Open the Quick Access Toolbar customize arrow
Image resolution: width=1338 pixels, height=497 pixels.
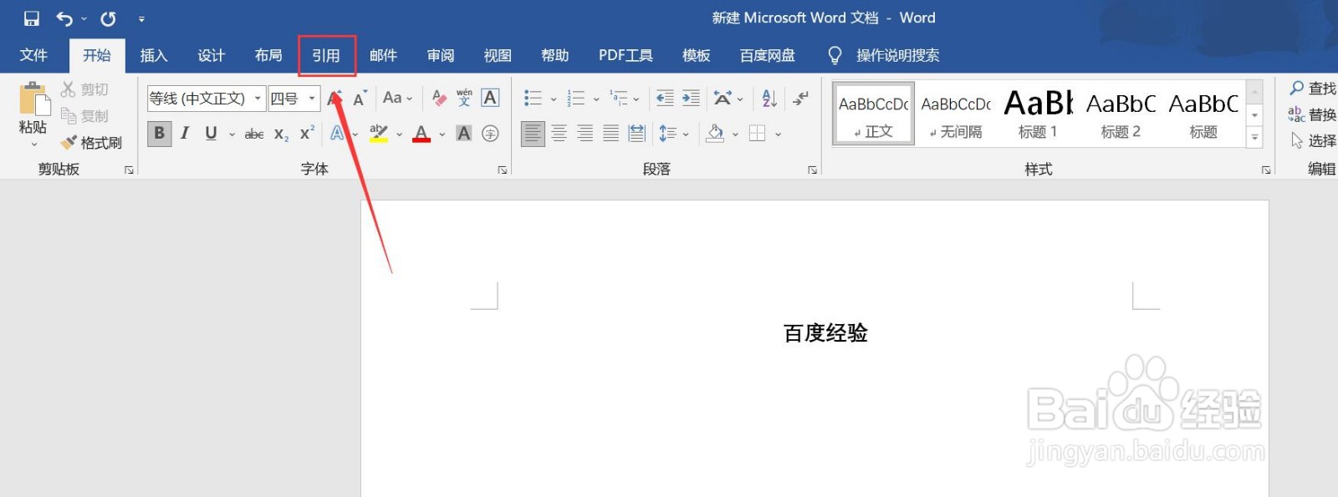pyautogui.click(x=141, y=18)
